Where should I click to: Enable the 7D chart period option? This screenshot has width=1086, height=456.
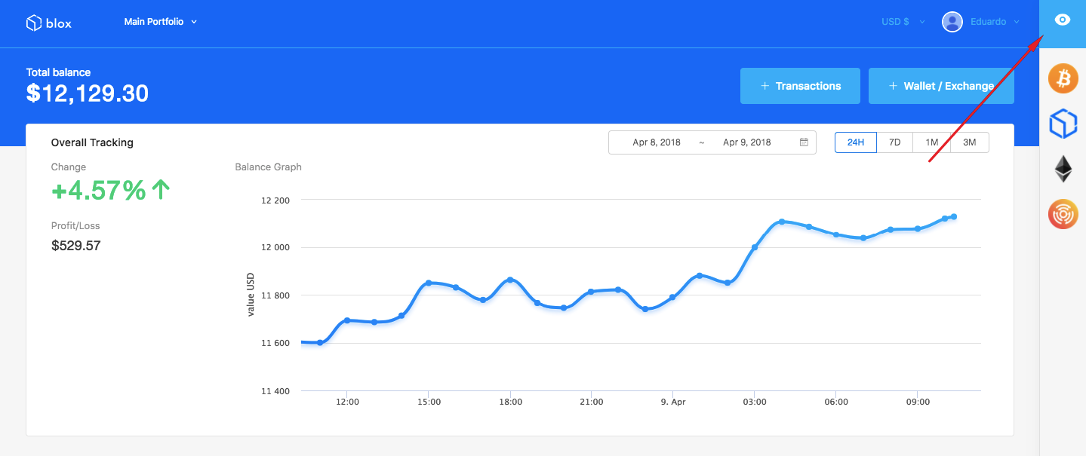coord(895,142)
